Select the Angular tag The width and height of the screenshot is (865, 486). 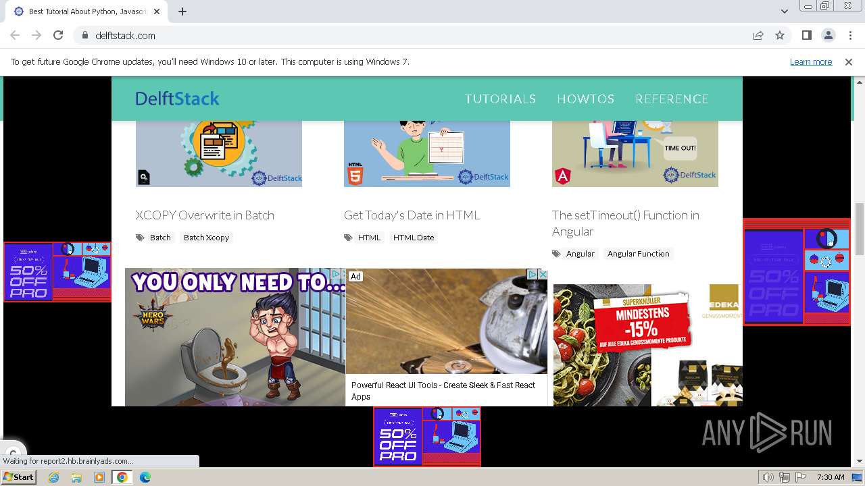click(x=580, y=254)
